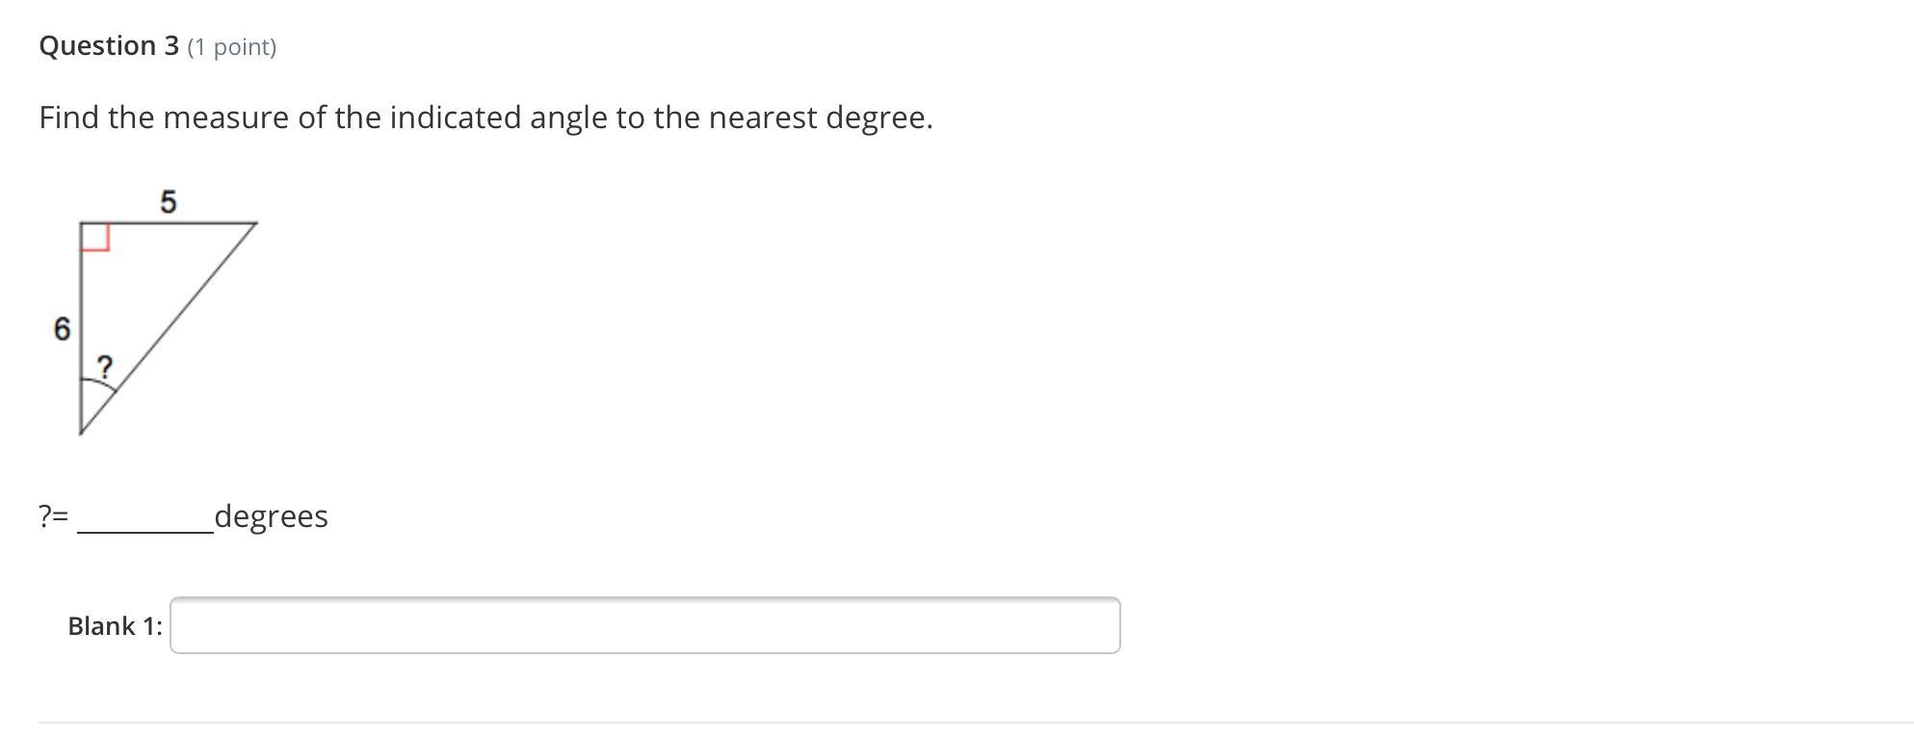Click the "Question 3" heading

tap(109, 45)
